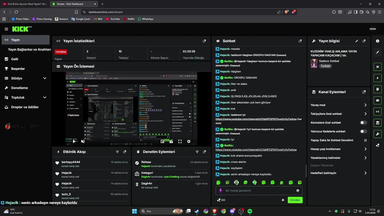The image size is (384, 216).
Task: Open the emoji picker in message box
Action: (298, 190)
